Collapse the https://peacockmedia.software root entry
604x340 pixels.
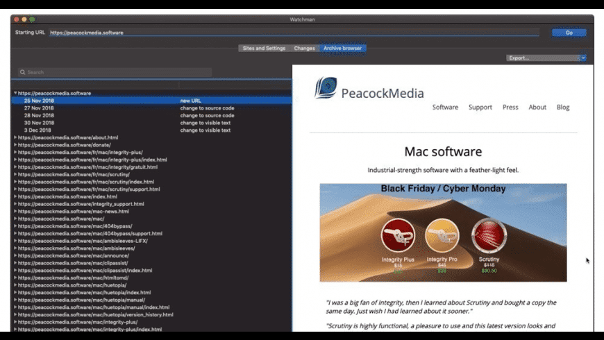click(x=15, y=93)
